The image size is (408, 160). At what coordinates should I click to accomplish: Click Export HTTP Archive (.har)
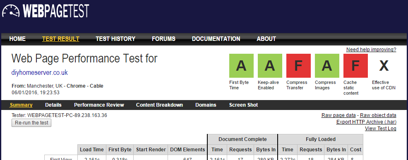(366, 122)
